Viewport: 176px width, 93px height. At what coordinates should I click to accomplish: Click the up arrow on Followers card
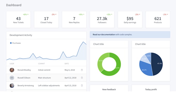[112, 14]
